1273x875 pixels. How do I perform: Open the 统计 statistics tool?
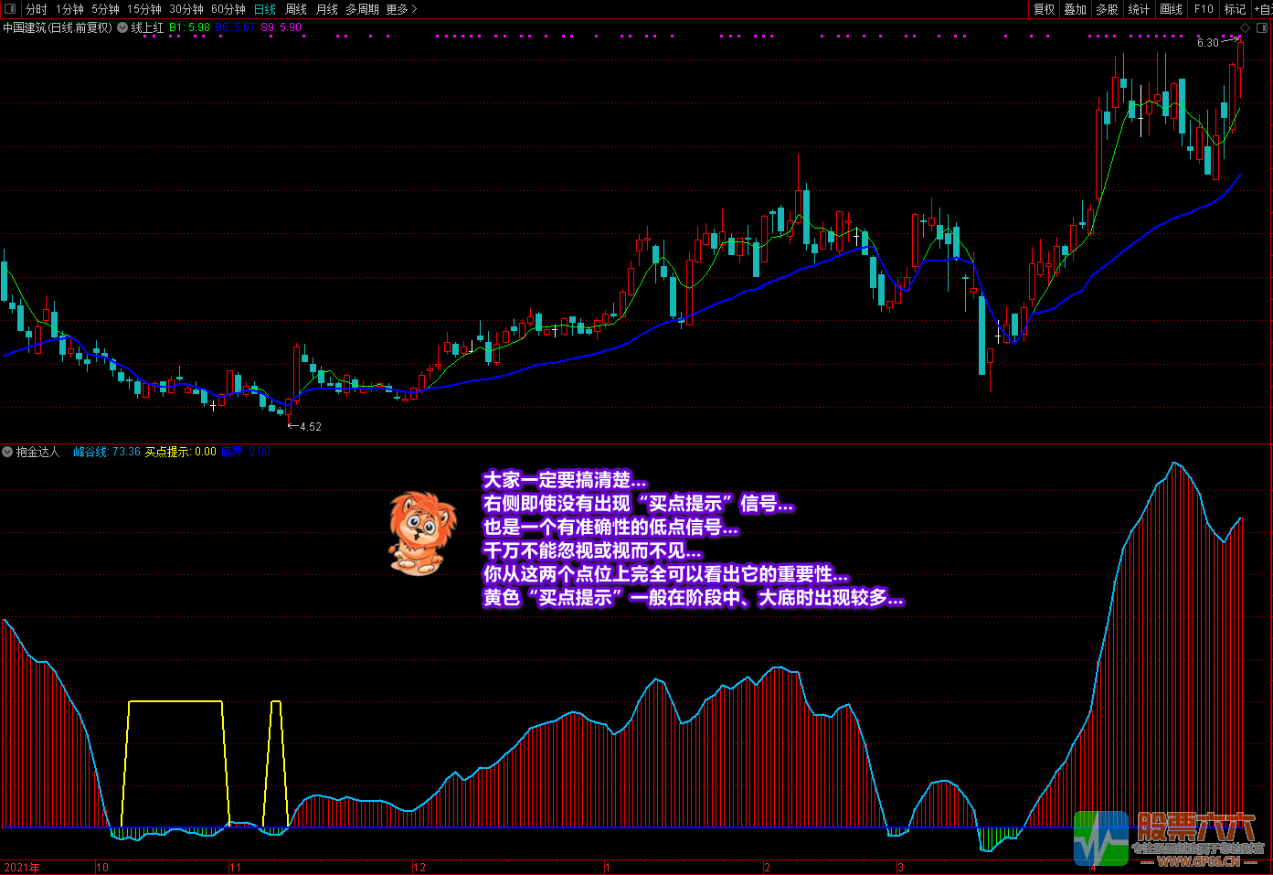pos(1139,9)
